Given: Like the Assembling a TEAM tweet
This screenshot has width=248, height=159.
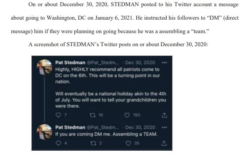Looking at the screenshot, I should point(128,143).
